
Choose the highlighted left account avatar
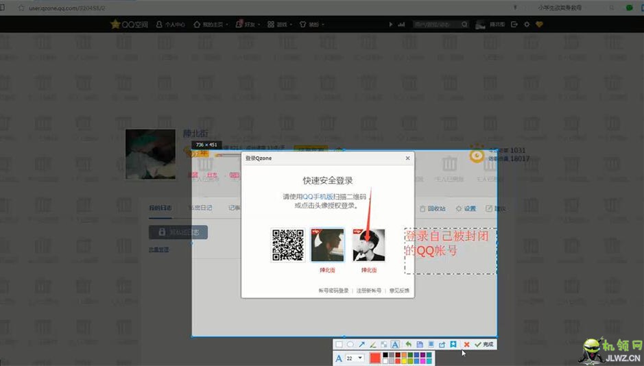[327, 245]
